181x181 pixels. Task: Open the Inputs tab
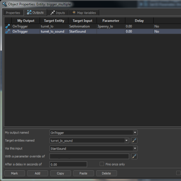[x=58, y=13]
